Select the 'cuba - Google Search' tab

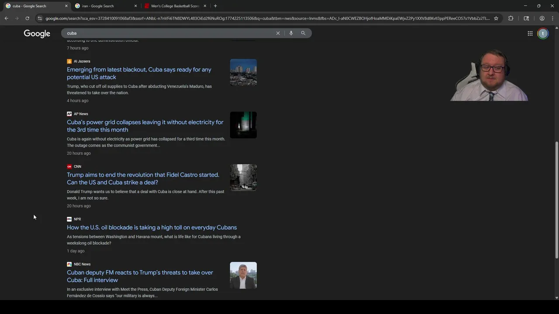(36, 6)
